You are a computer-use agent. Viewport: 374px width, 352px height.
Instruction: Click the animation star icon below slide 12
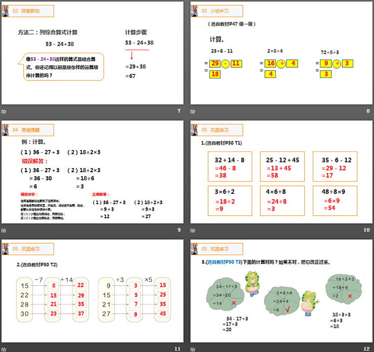pos(193,349)
